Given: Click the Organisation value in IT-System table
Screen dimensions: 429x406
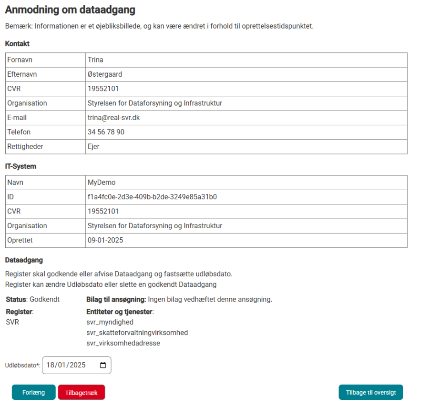Looking at the screenshot, I should pyautogui.click(x=154, y=226).
